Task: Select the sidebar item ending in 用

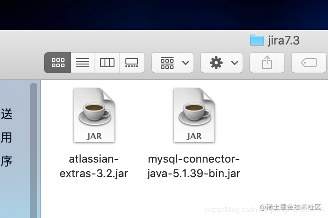Action: (x=6, y=138)
